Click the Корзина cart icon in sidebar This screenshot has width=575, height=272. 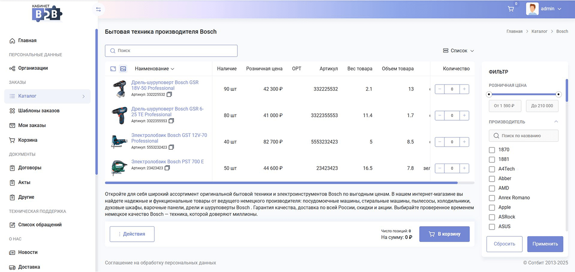(12, 140)
